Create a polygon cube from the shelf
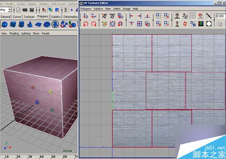Screen dimensions: 226x159 pos(13,24)
